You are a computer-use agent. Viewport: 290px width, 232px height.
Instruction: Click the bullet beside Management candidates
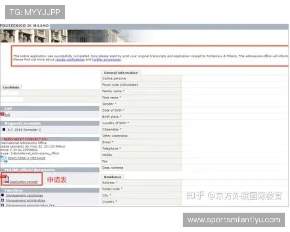2,195
